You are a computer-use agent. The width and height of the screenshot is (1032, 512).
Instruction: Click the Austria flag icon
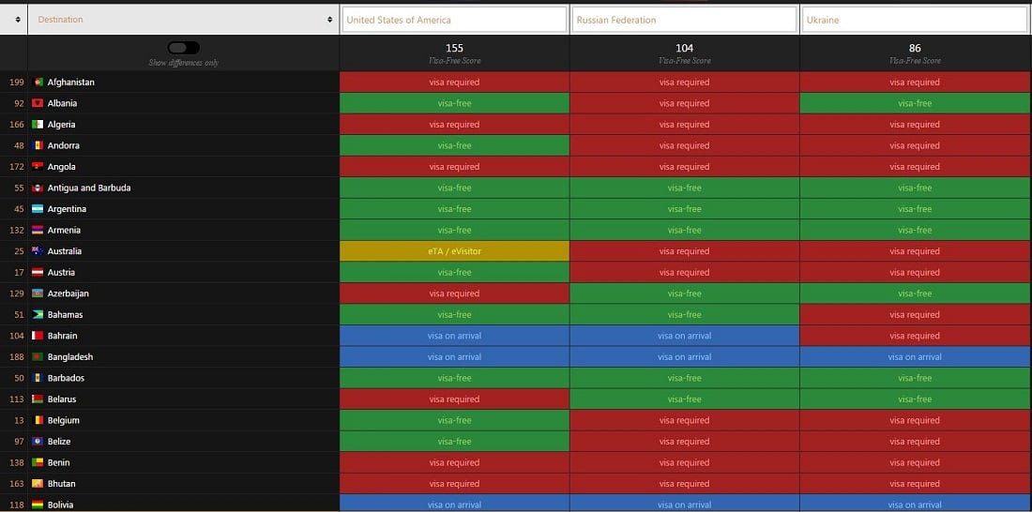[x=38, y=273]
